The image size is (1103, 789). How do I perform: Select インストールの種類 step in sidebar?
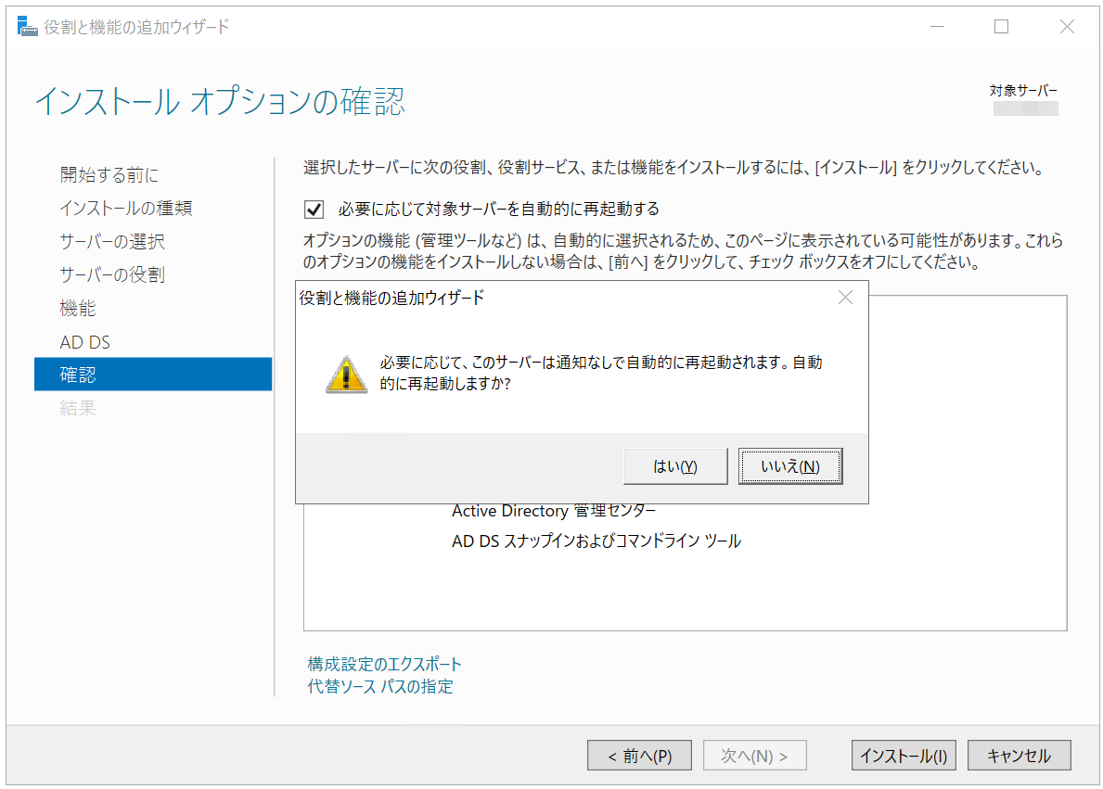coord(126,209)
